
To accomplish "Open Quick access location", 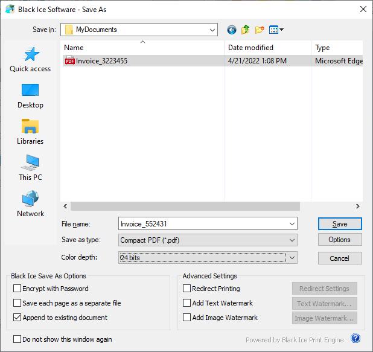I will pos(30,60).
